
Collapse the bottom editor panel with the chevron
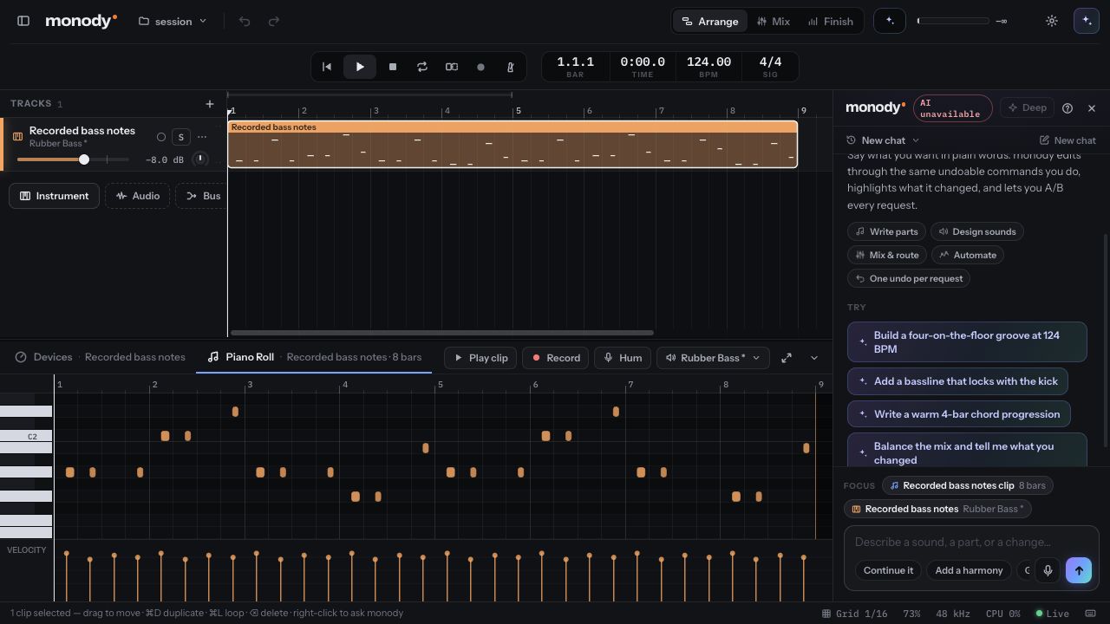(814, 358)
